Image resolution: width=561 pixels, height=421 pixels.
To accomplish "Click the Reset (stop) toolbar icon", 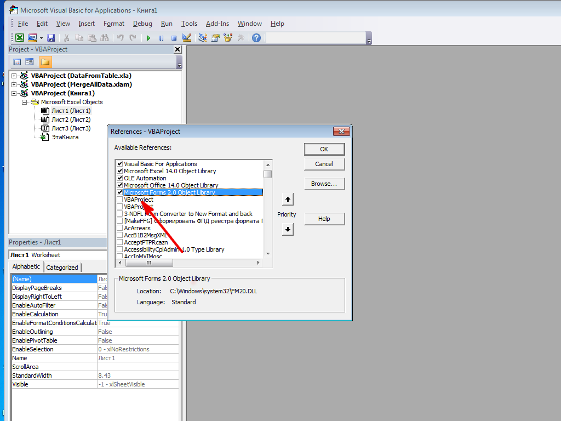I will tap(174, 38).
